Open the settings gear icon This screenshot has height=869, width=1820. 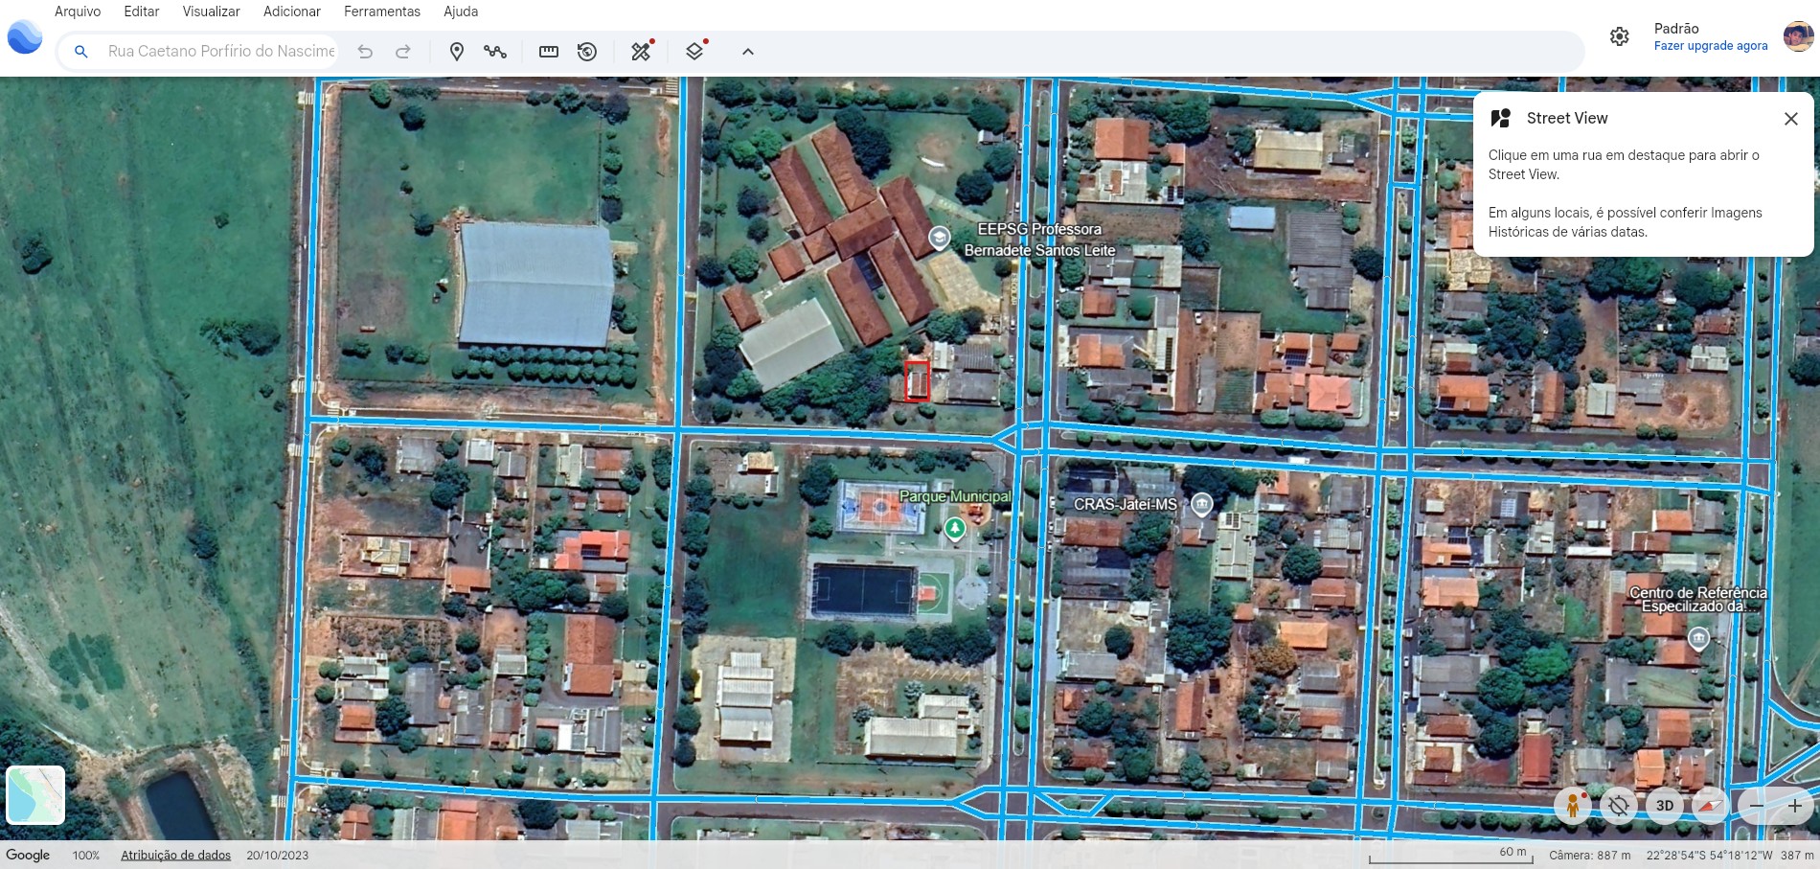point(1619,36)
